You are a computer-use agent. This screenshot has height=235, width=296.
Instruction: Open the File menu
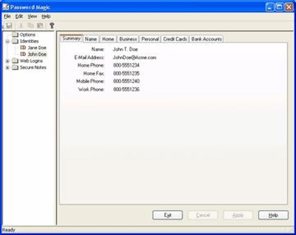[x=7, y=17]
